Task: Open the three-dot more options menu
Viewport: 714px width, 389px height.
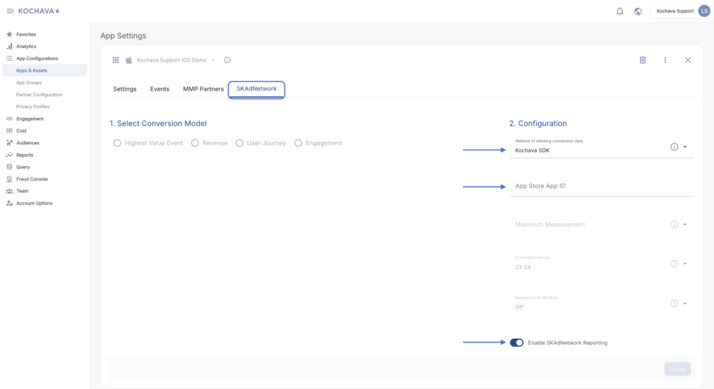Action: [665, 60]
